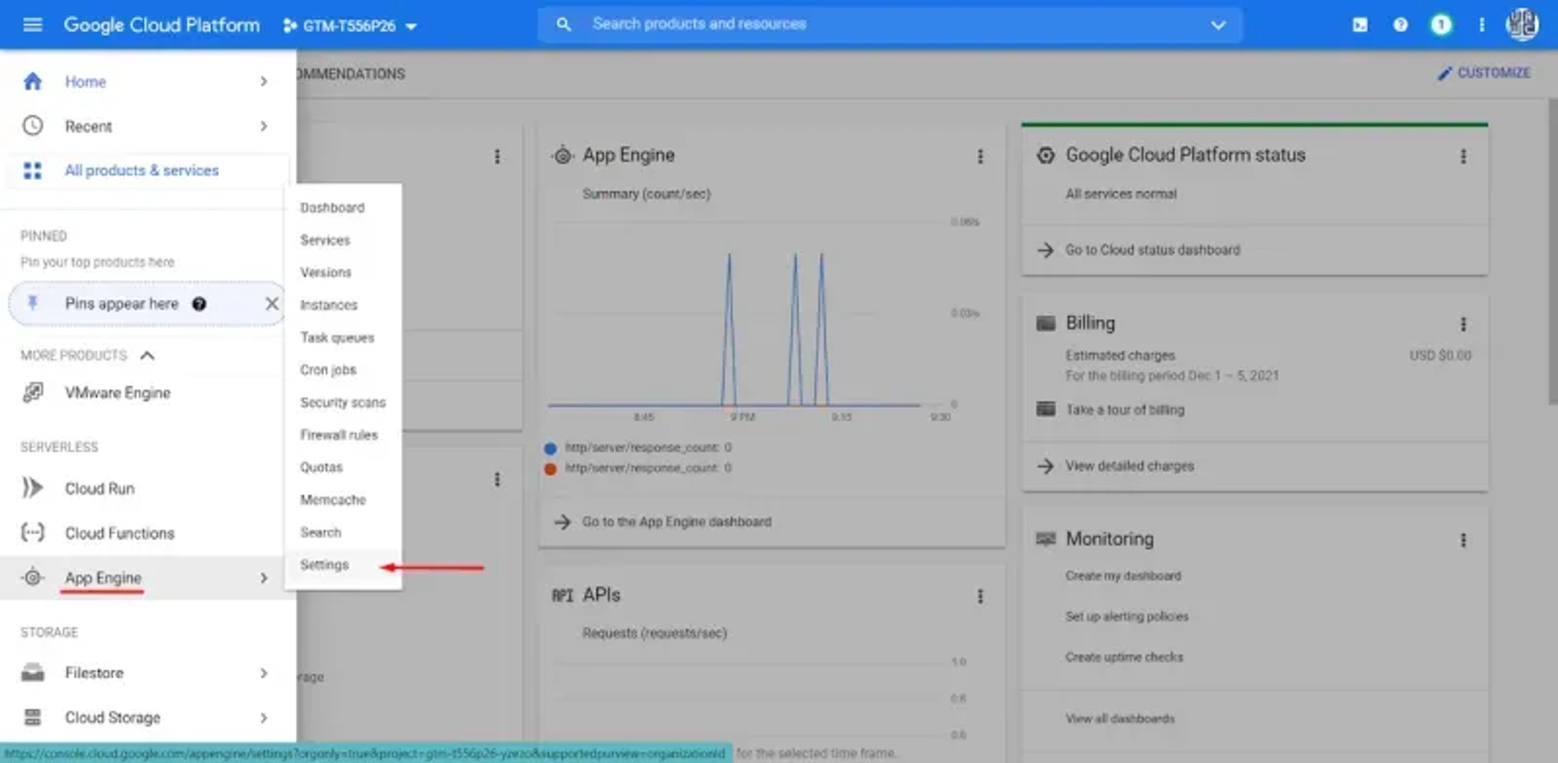Select Settings in App Engine submenu

(x=324, y=565)
